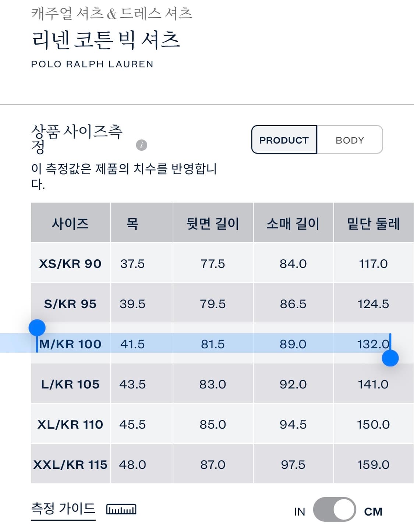414x531 pixels.
Task: Toggle the IN/CM unit switch
Action: pos(334,510)
